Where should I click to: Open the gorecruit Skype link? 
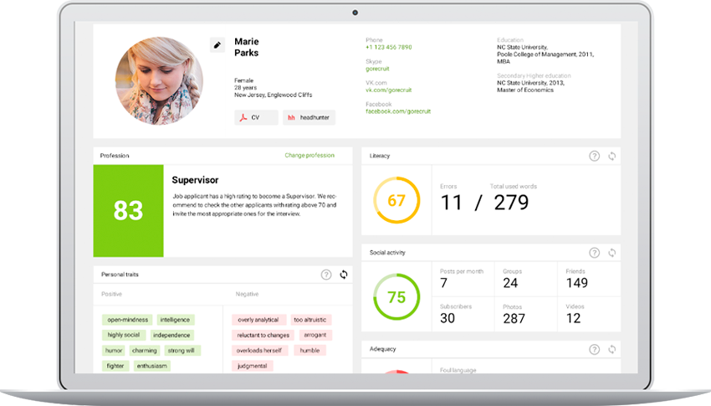point(377,69)
